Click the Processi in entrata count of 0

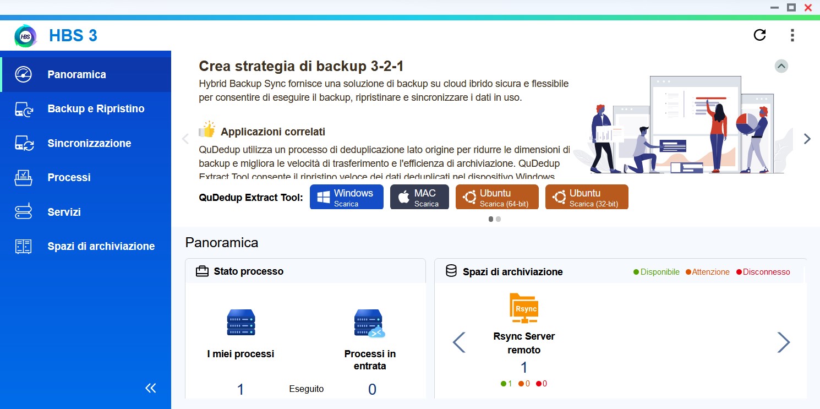click(x=372, y=390)
